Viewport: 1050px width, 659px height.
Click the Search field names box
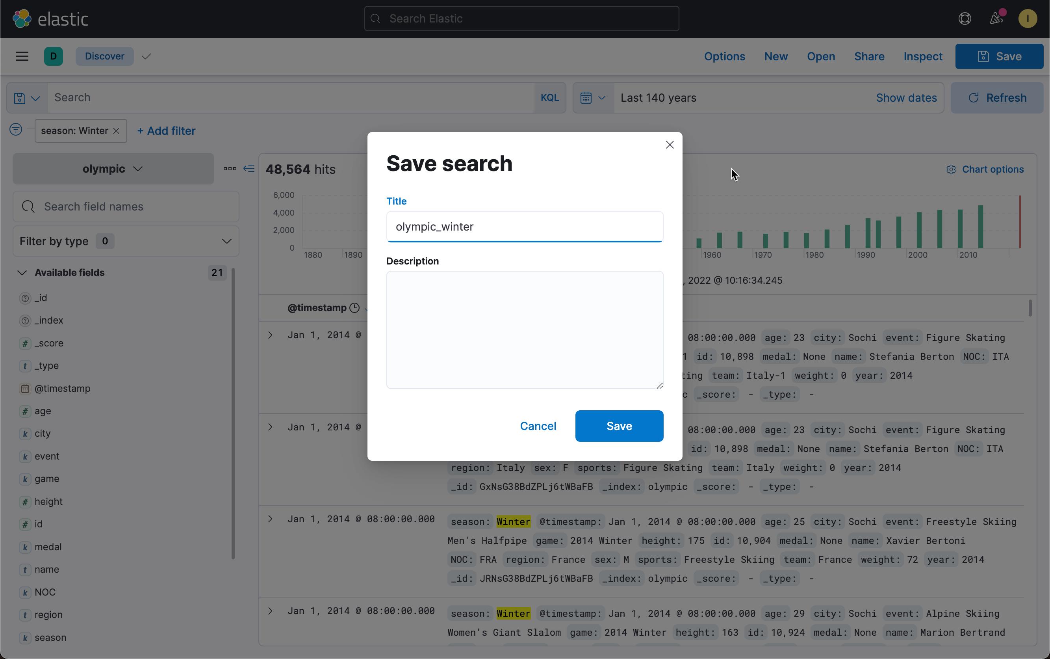[126, 207]
